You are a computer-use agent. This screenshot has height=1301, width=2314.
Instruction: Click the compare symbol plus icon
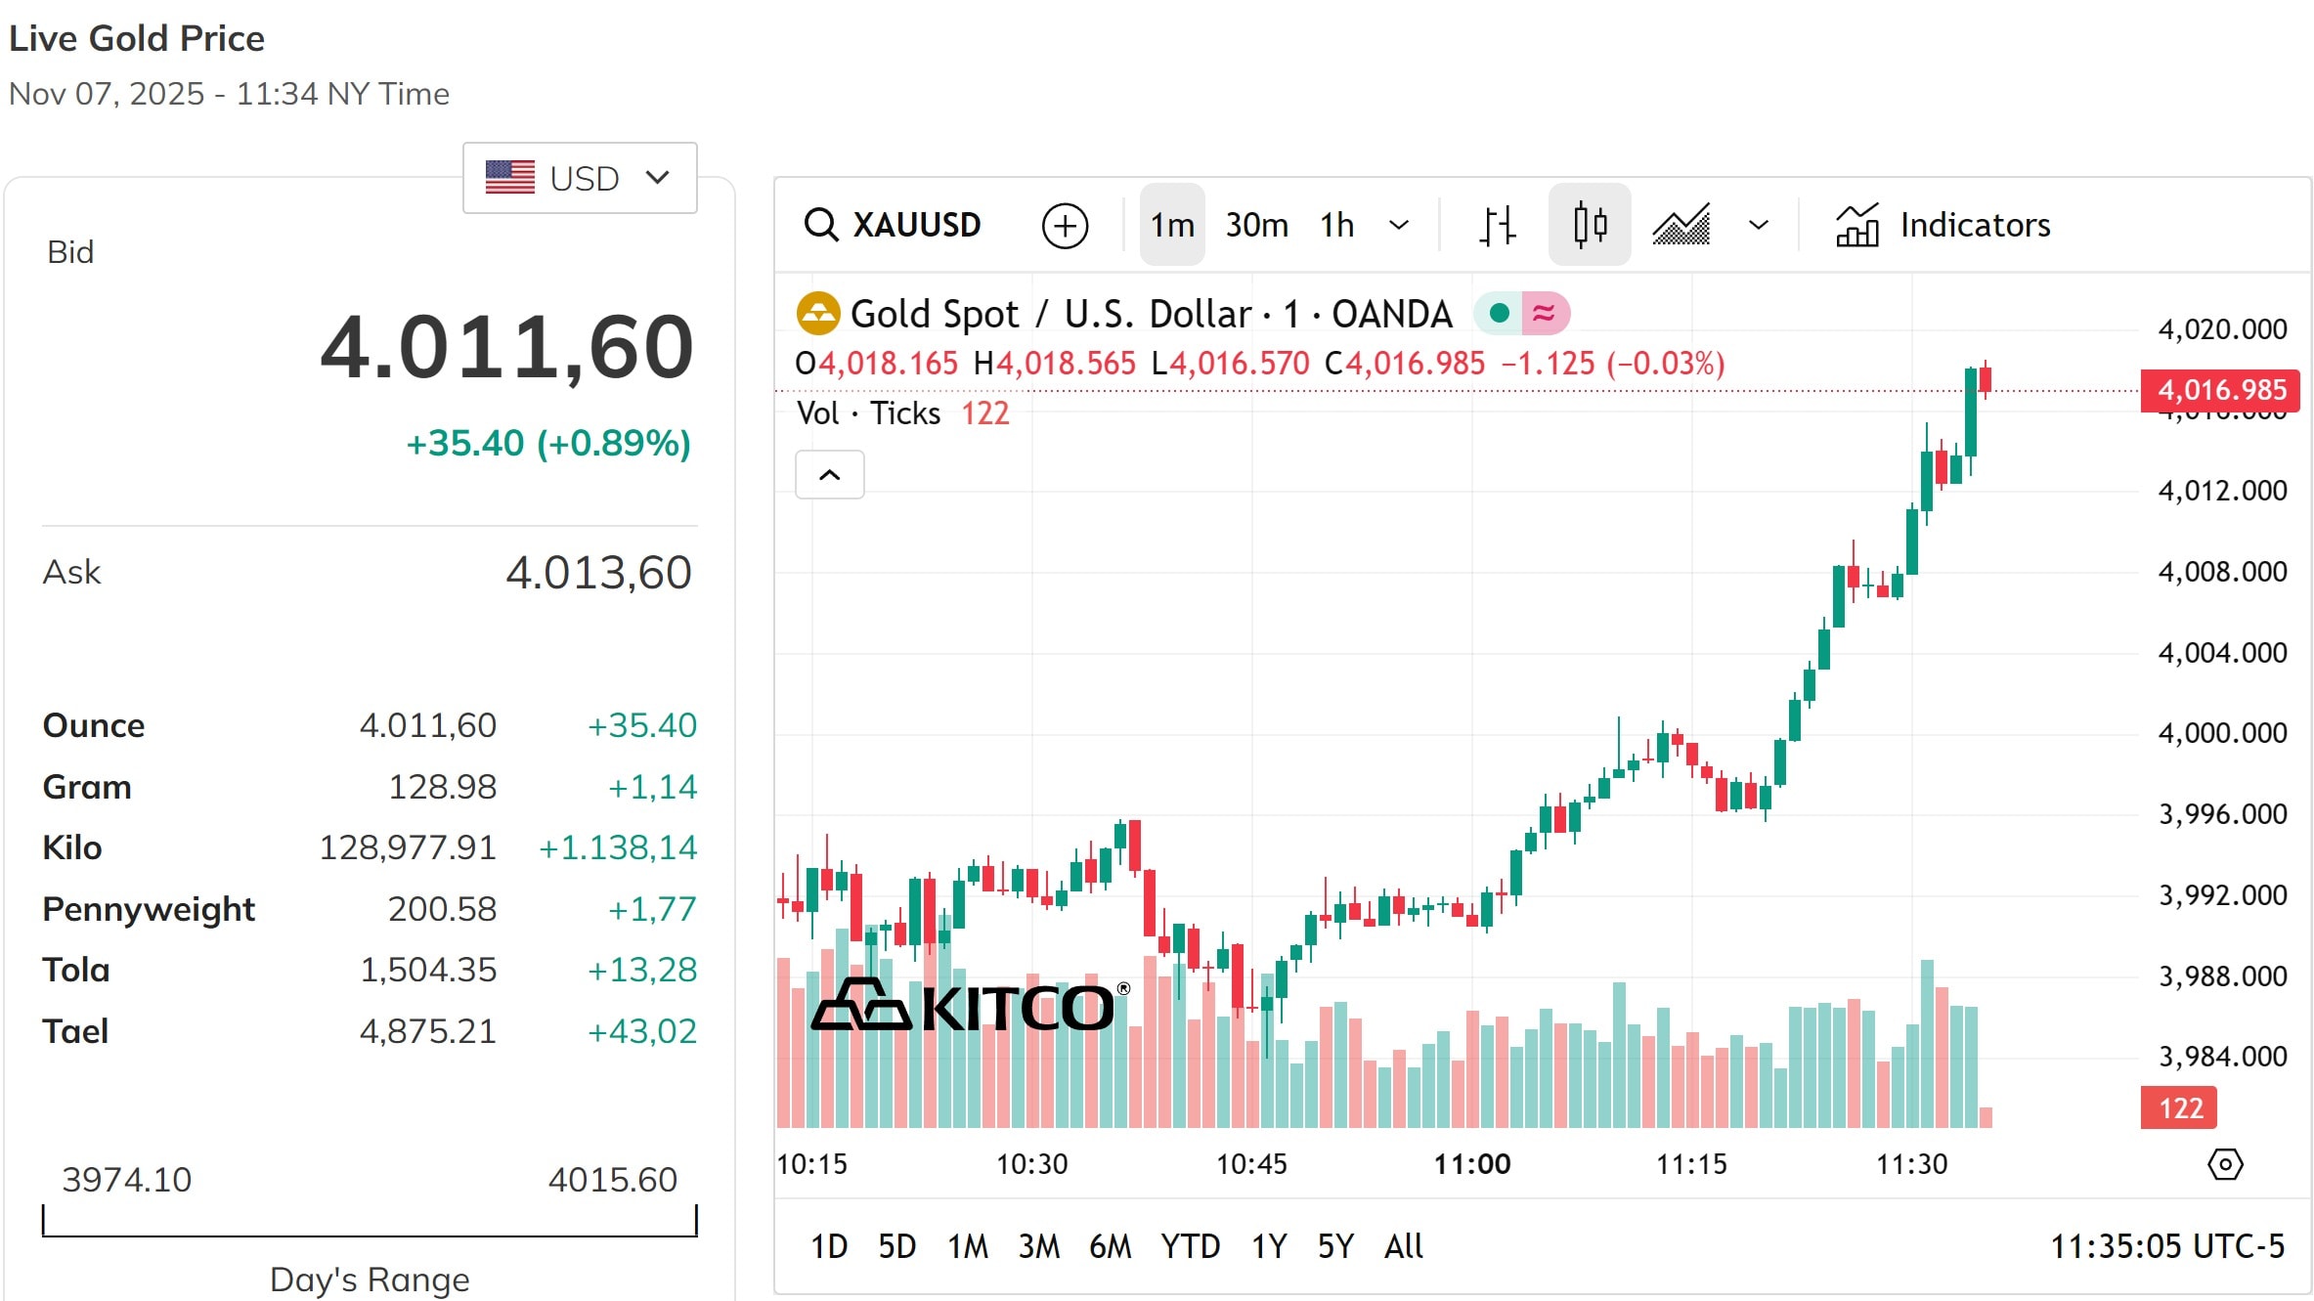click(1066, 224)
